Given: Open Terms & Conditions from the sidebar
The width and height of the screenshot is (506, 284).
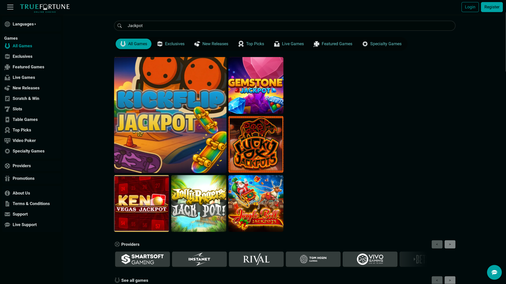Looking at the screenshot, I should (31, 204).
